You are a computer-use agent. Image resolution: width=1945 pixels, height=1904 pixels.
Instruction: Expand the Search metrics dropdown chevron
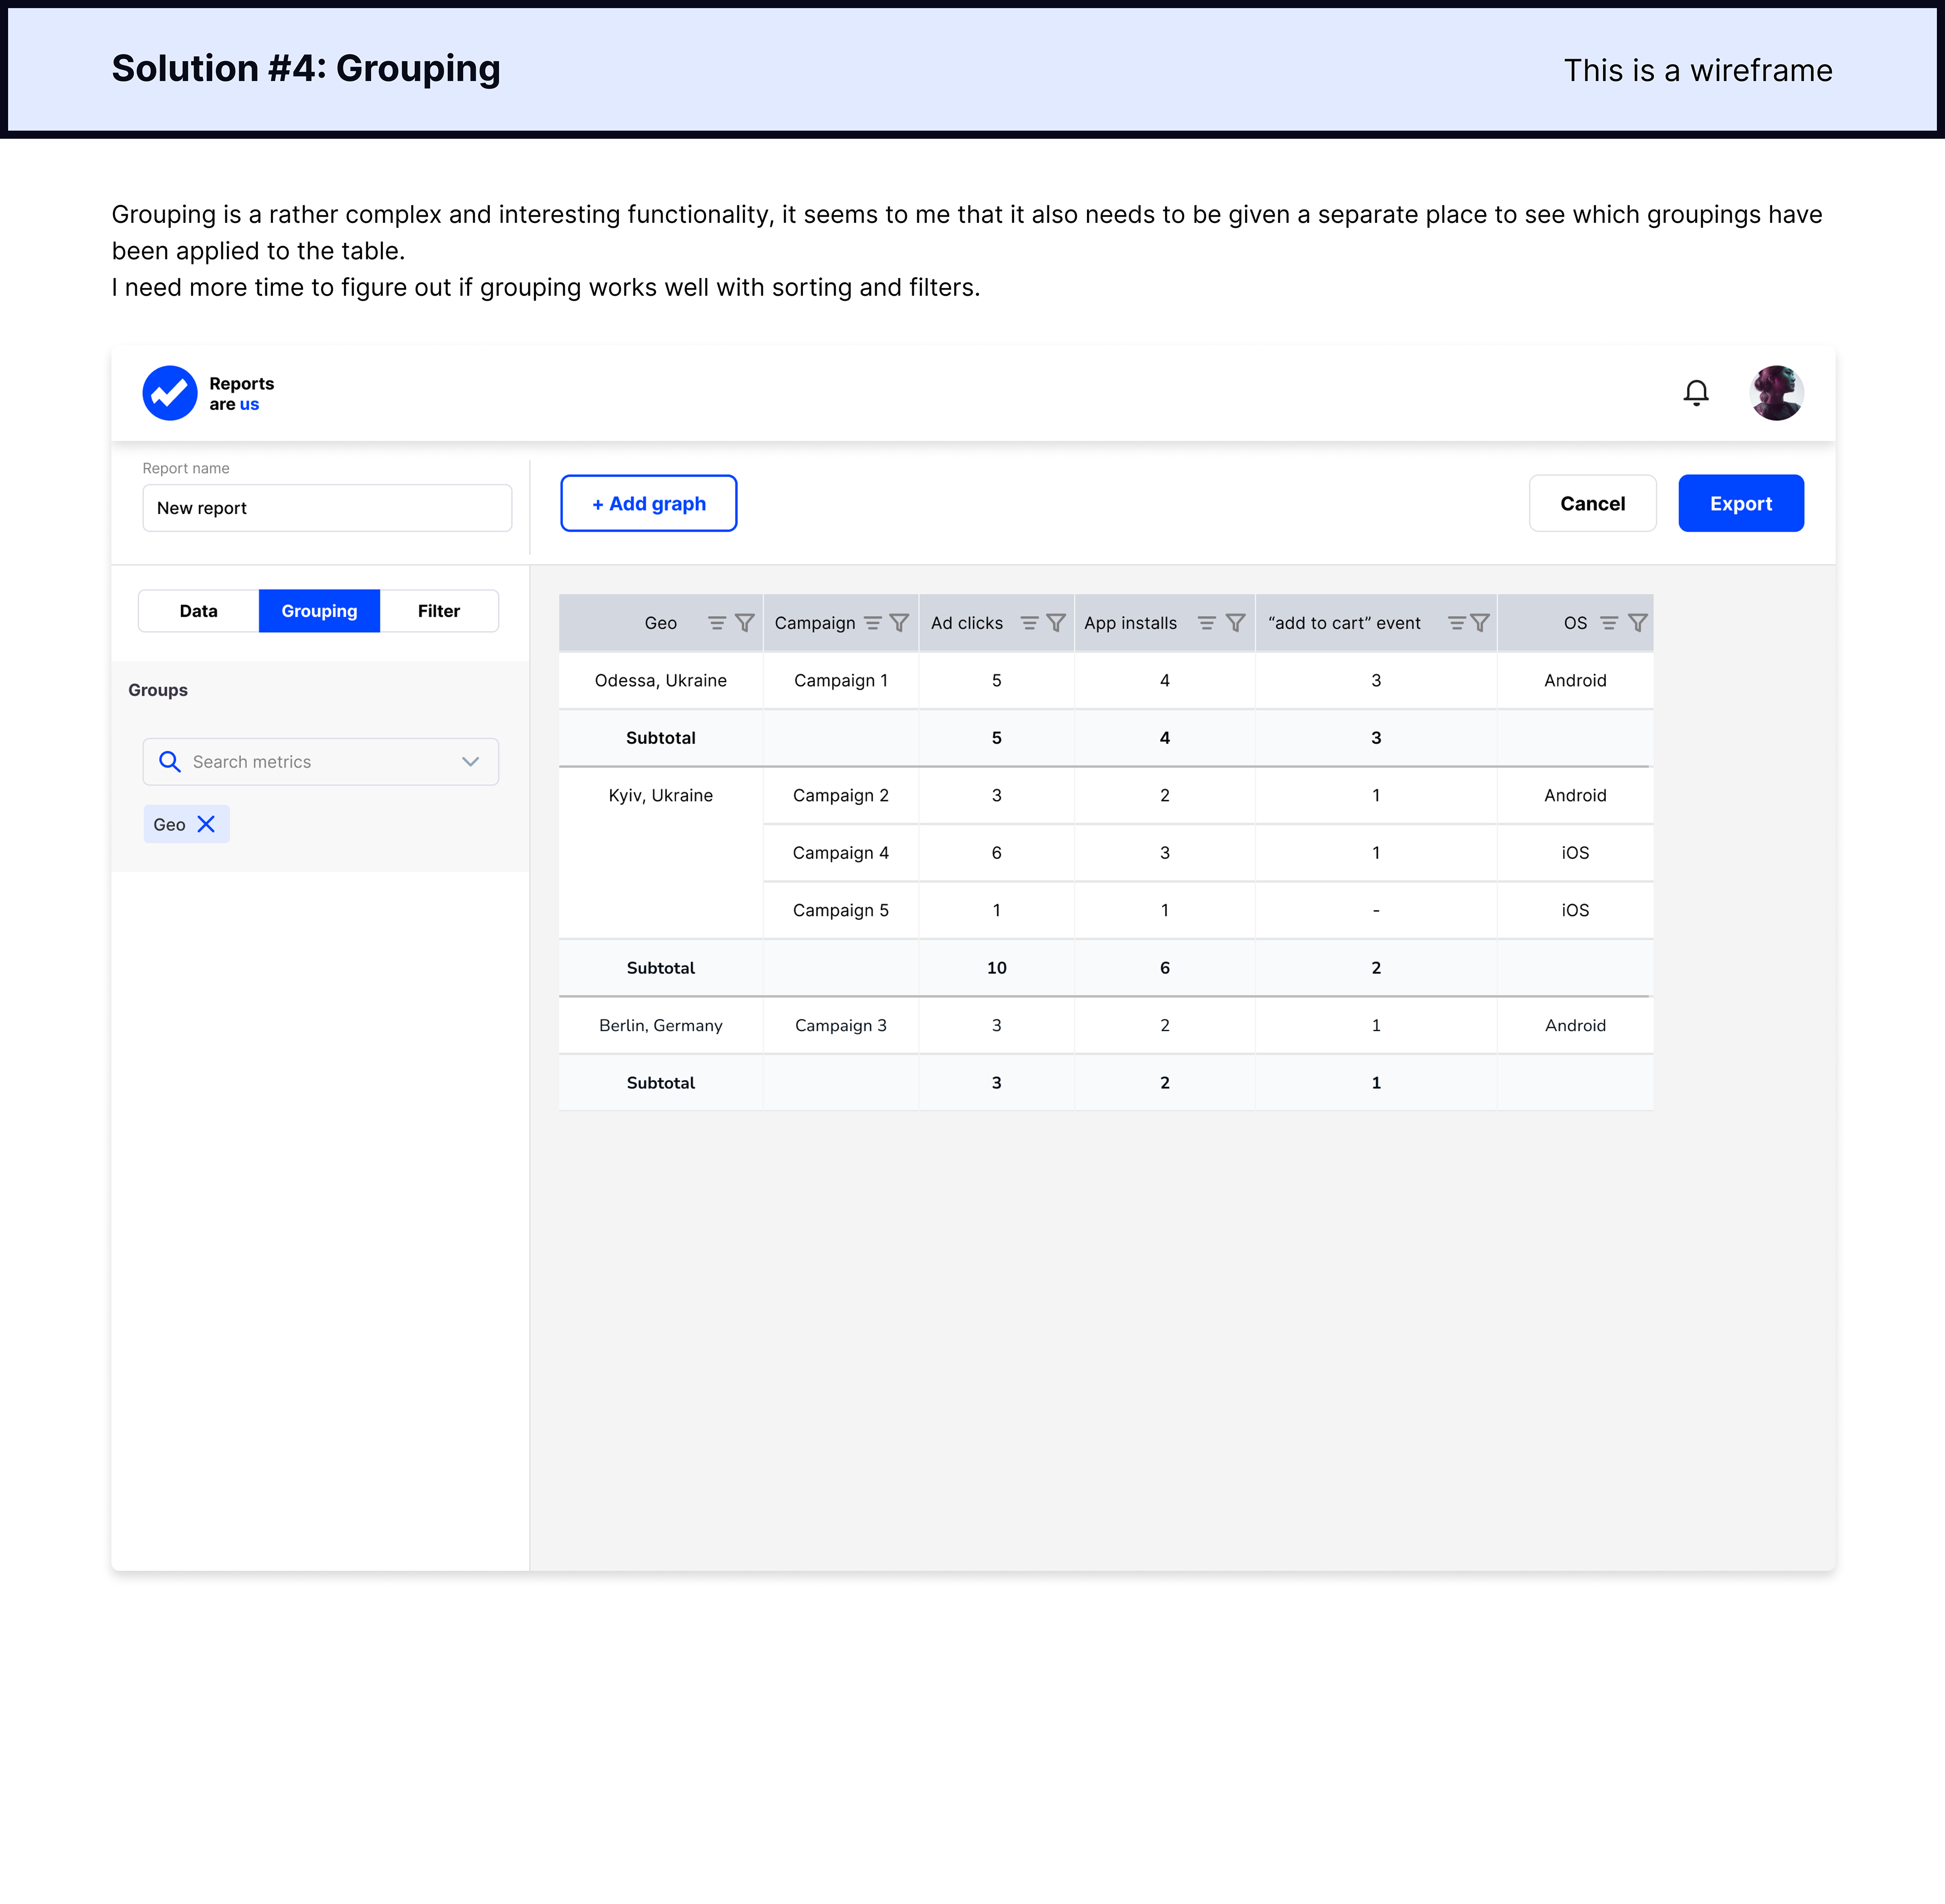click(470, 762)
